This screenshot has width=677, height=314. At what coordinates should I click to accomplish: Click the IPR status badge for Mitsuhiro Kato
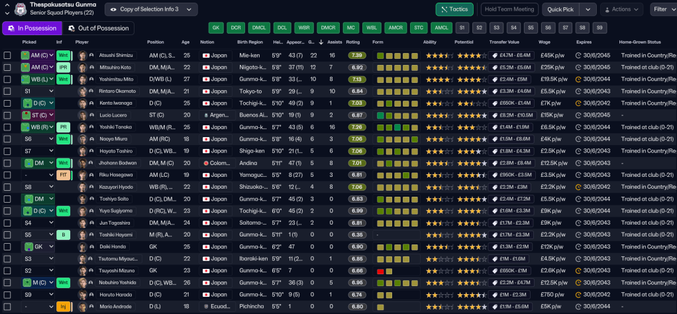pyautogui.click(x=64, y=68)
